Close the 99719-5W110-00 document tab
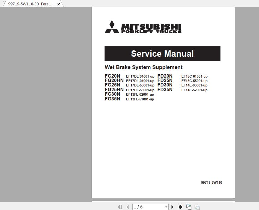 [58, 4]
